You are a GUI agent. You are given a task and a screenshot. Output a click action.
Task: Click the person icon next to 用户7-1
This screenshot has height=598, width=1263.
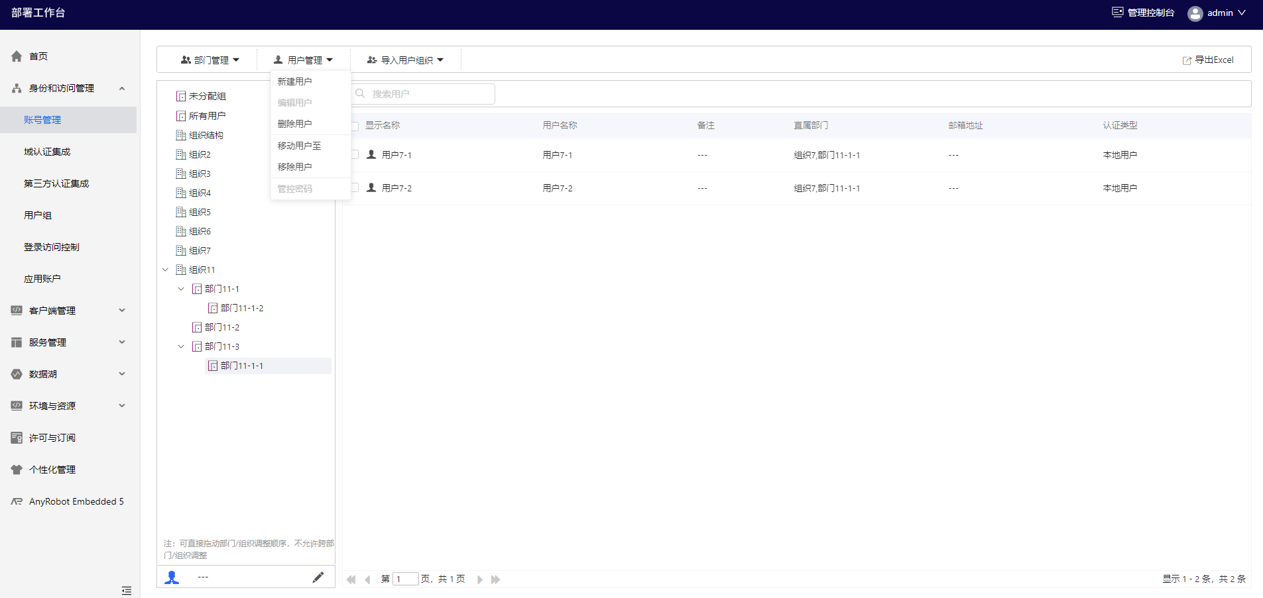coord(371,154)
